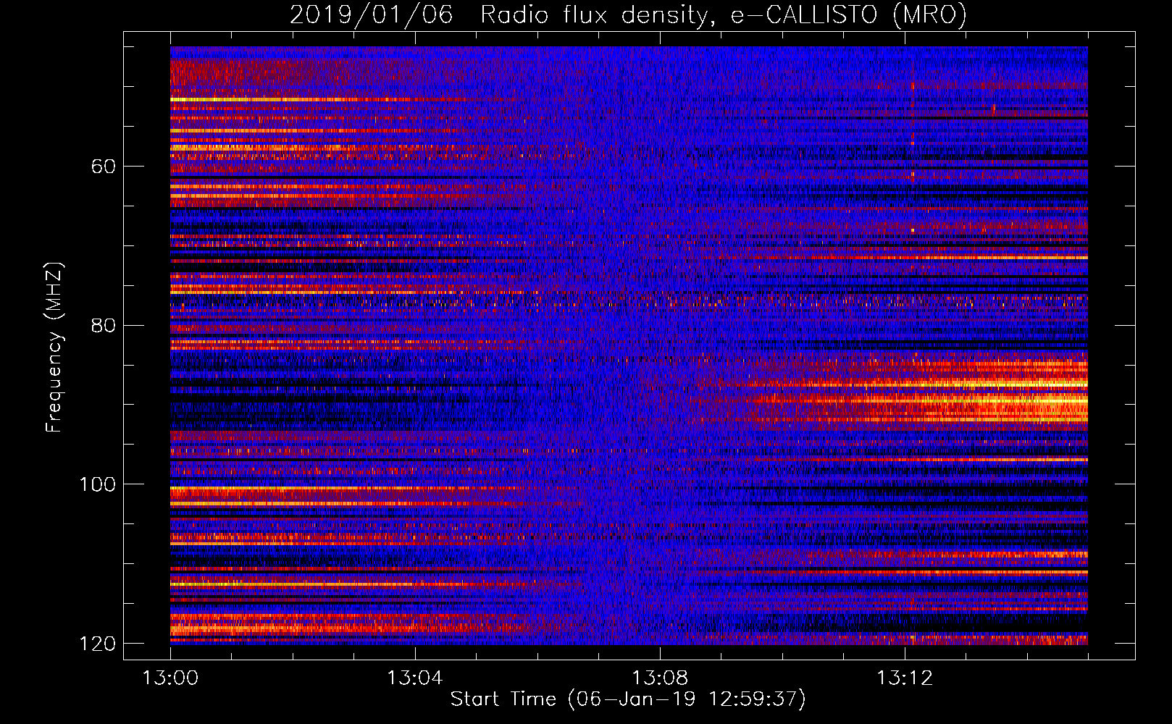Viewport: 1172px width, 724px height.
Task: Click the 13:00 time tick label
Action: click(x=170, y=678)
